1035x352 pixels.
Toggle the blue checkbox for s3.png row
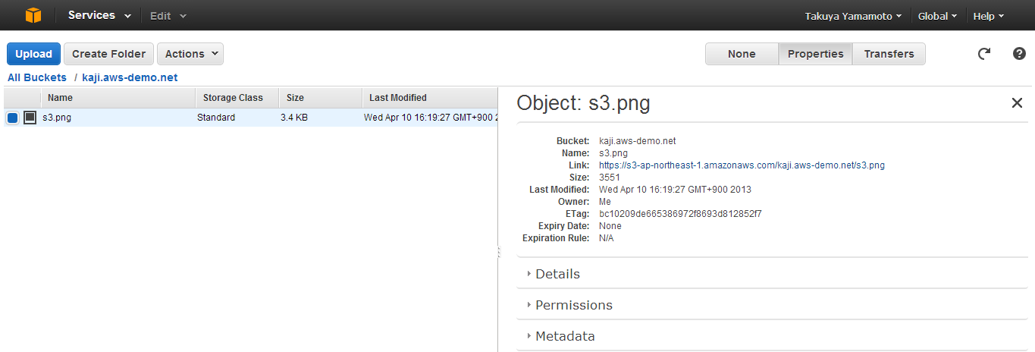[x=12, y=118]
